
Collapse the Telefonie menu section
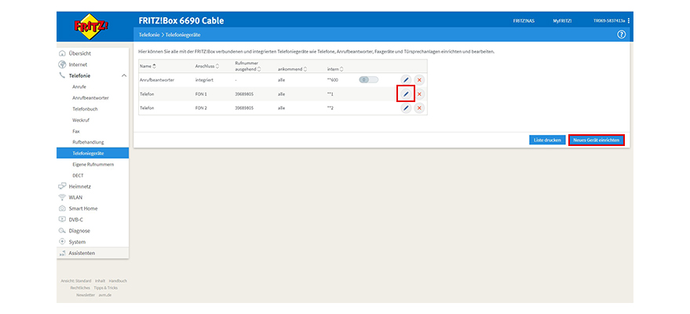(123, 75)
